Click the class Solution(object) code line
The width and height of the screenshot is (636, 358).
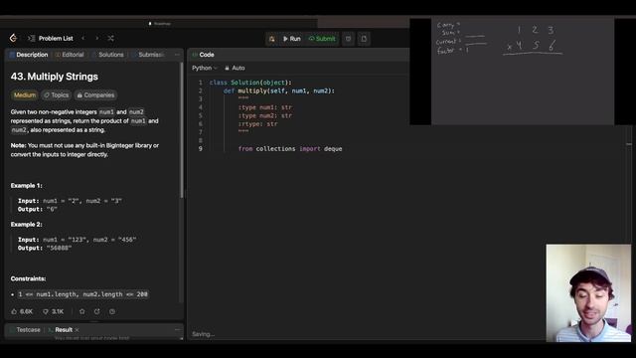pyautogui.click(x=250, y=82)
